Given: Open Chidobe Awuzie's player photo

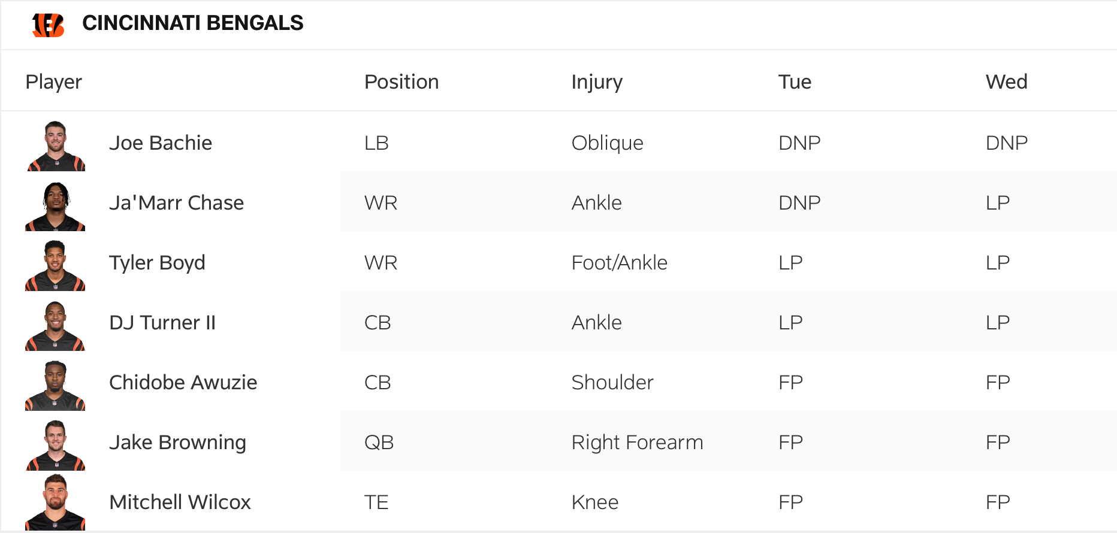Looking at the screenshot, I should (x=55, y=385).
